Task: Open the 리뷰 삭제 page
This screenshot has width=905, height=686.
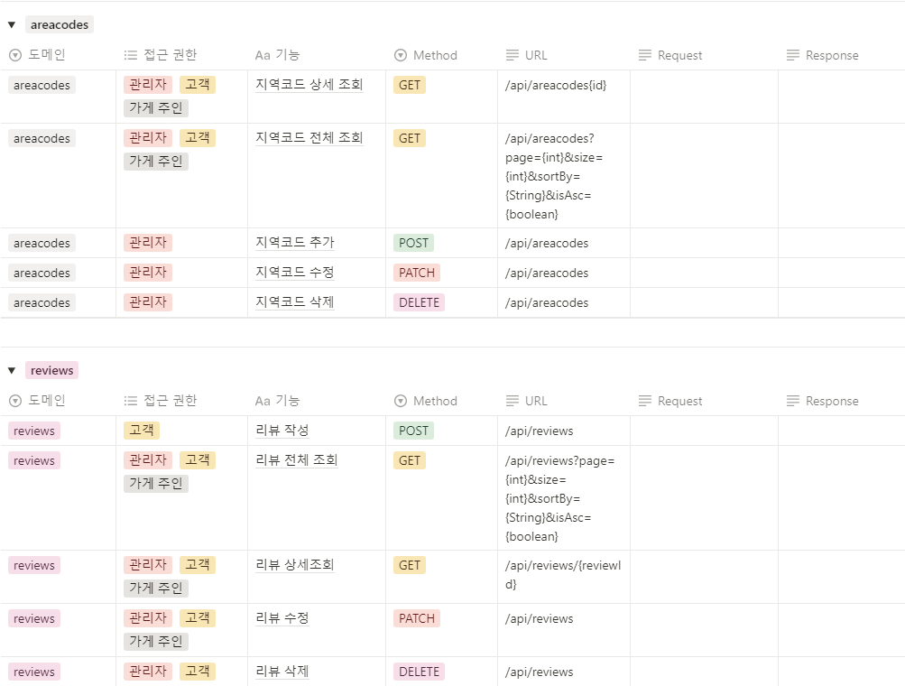Action: [x=282, y=672]
